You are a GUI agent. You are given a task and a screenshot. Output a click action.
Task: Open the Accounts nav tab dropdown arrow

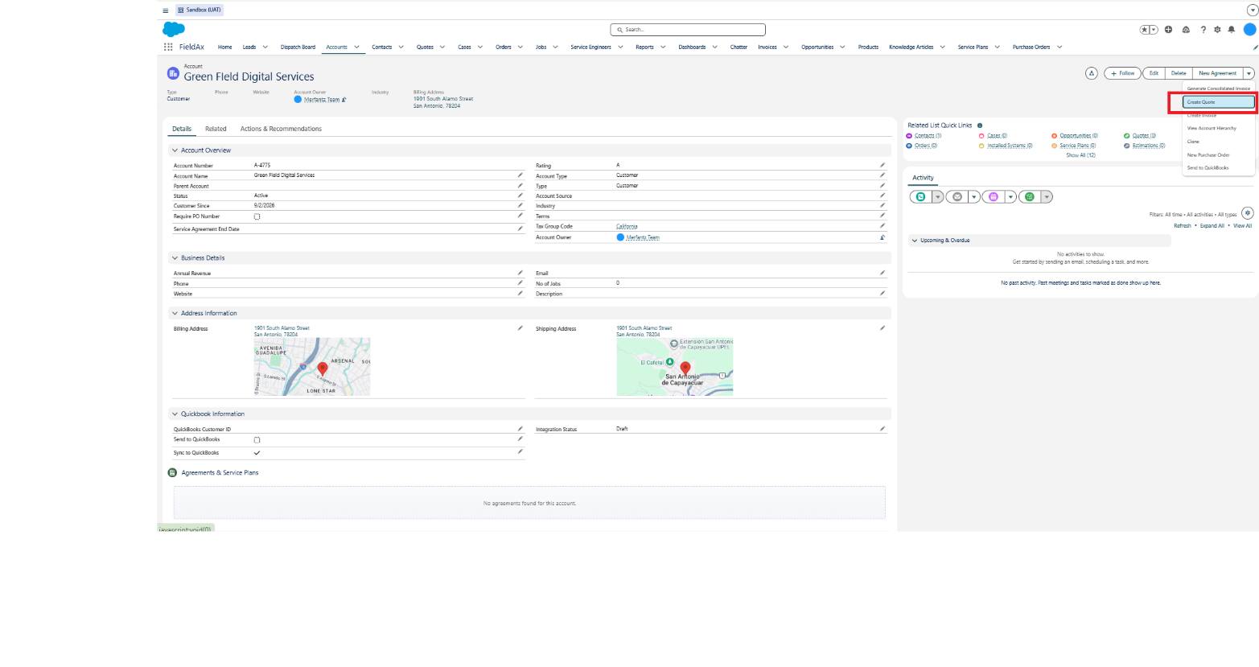tap(356, 47)
